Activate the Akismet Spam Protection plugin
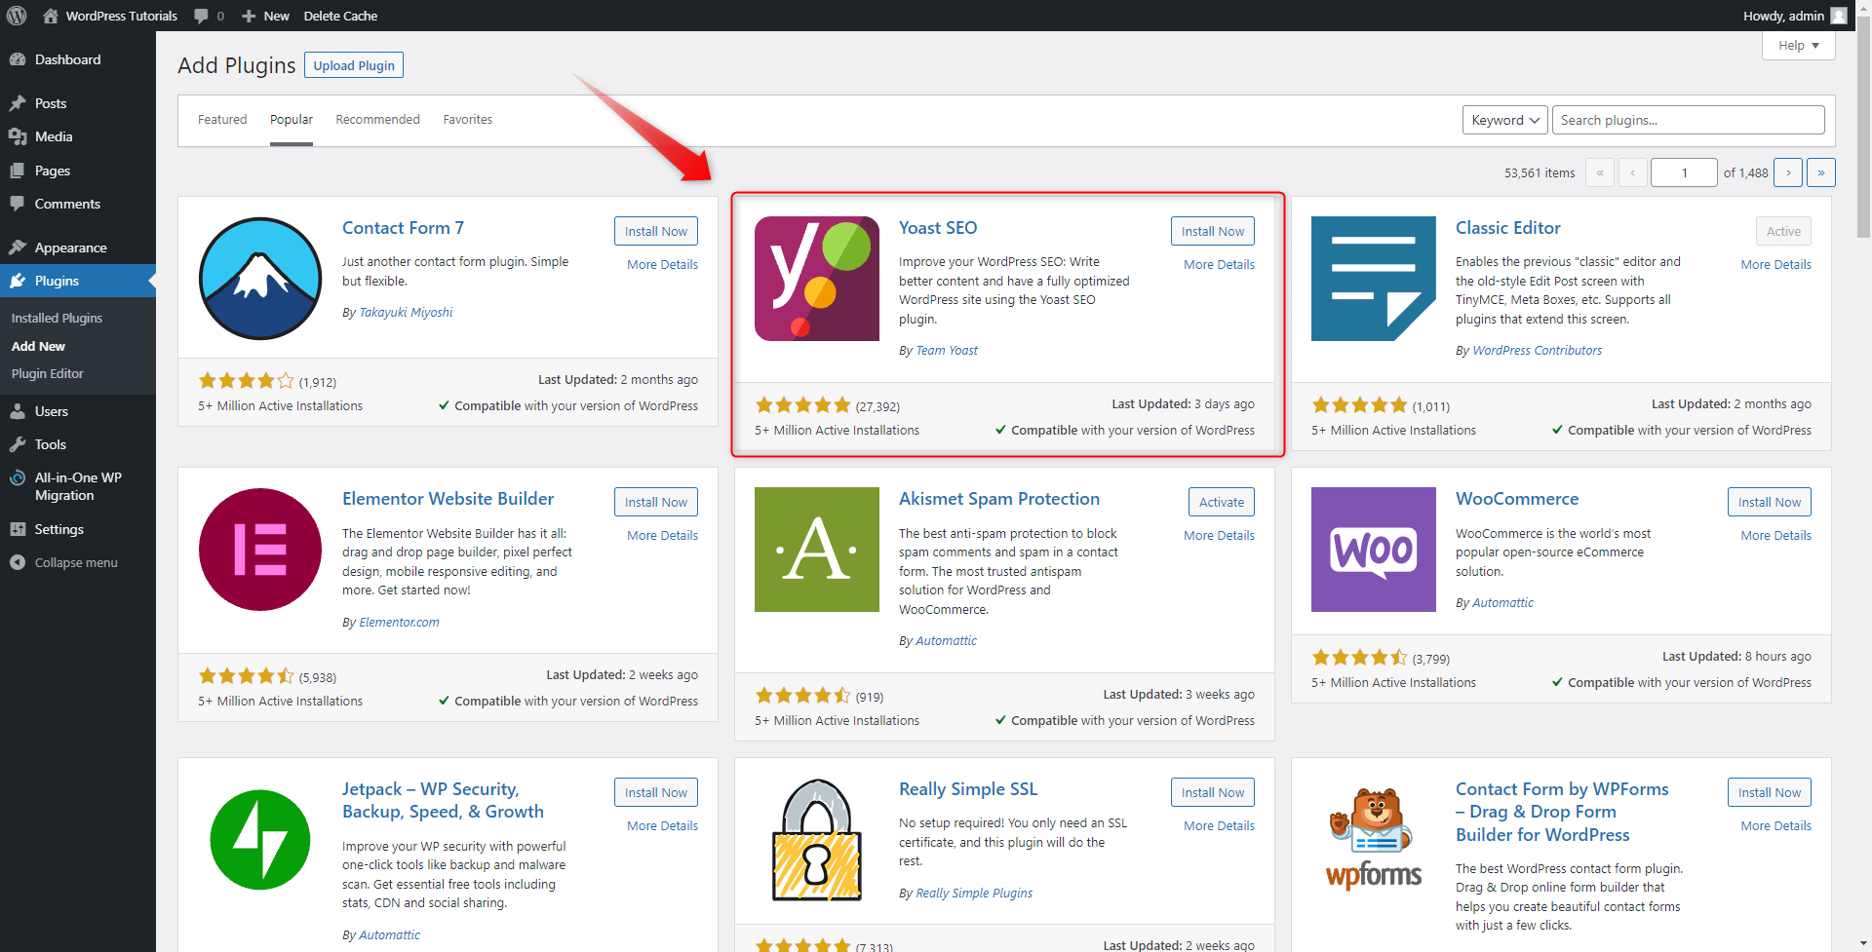 (x=1222, y=502)
